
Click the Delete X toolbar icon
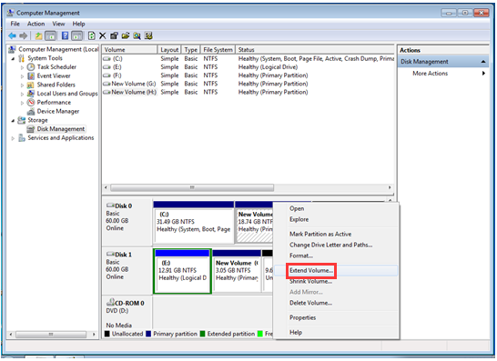coord(102,35)
